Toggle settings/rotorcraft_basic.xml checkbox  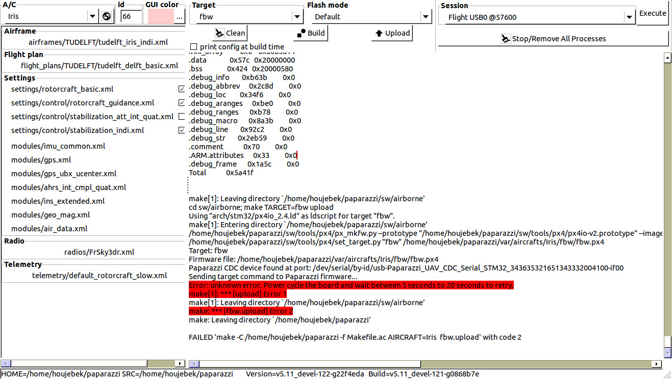point(182,89)
